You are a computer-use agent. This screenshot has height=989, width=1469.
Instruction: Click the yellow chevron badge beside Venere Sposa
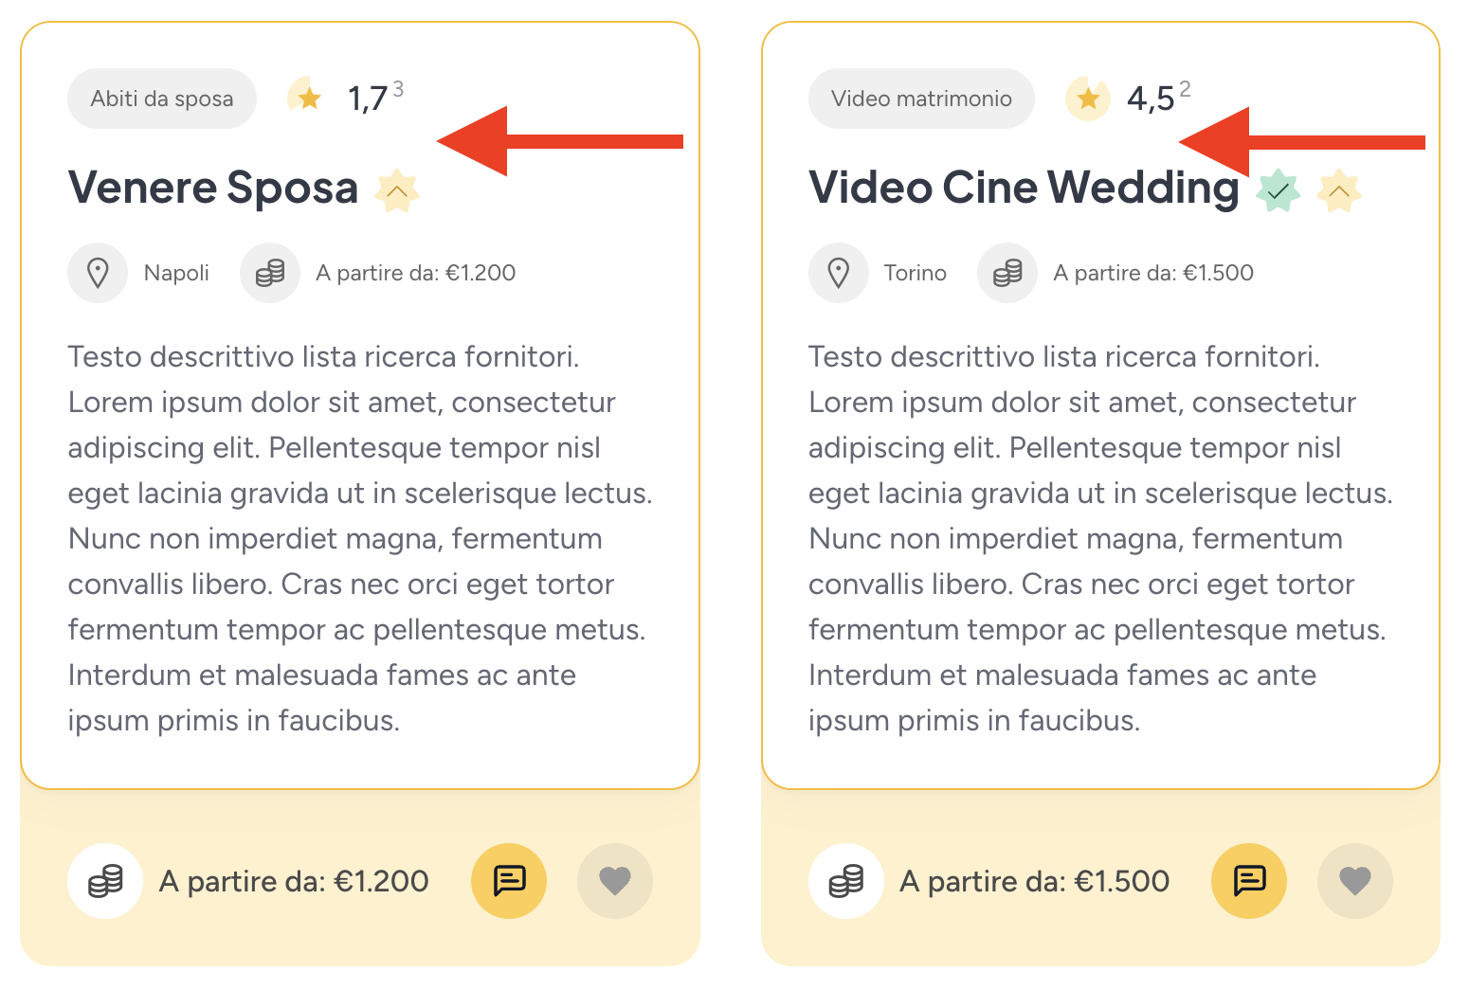[397, 191]
